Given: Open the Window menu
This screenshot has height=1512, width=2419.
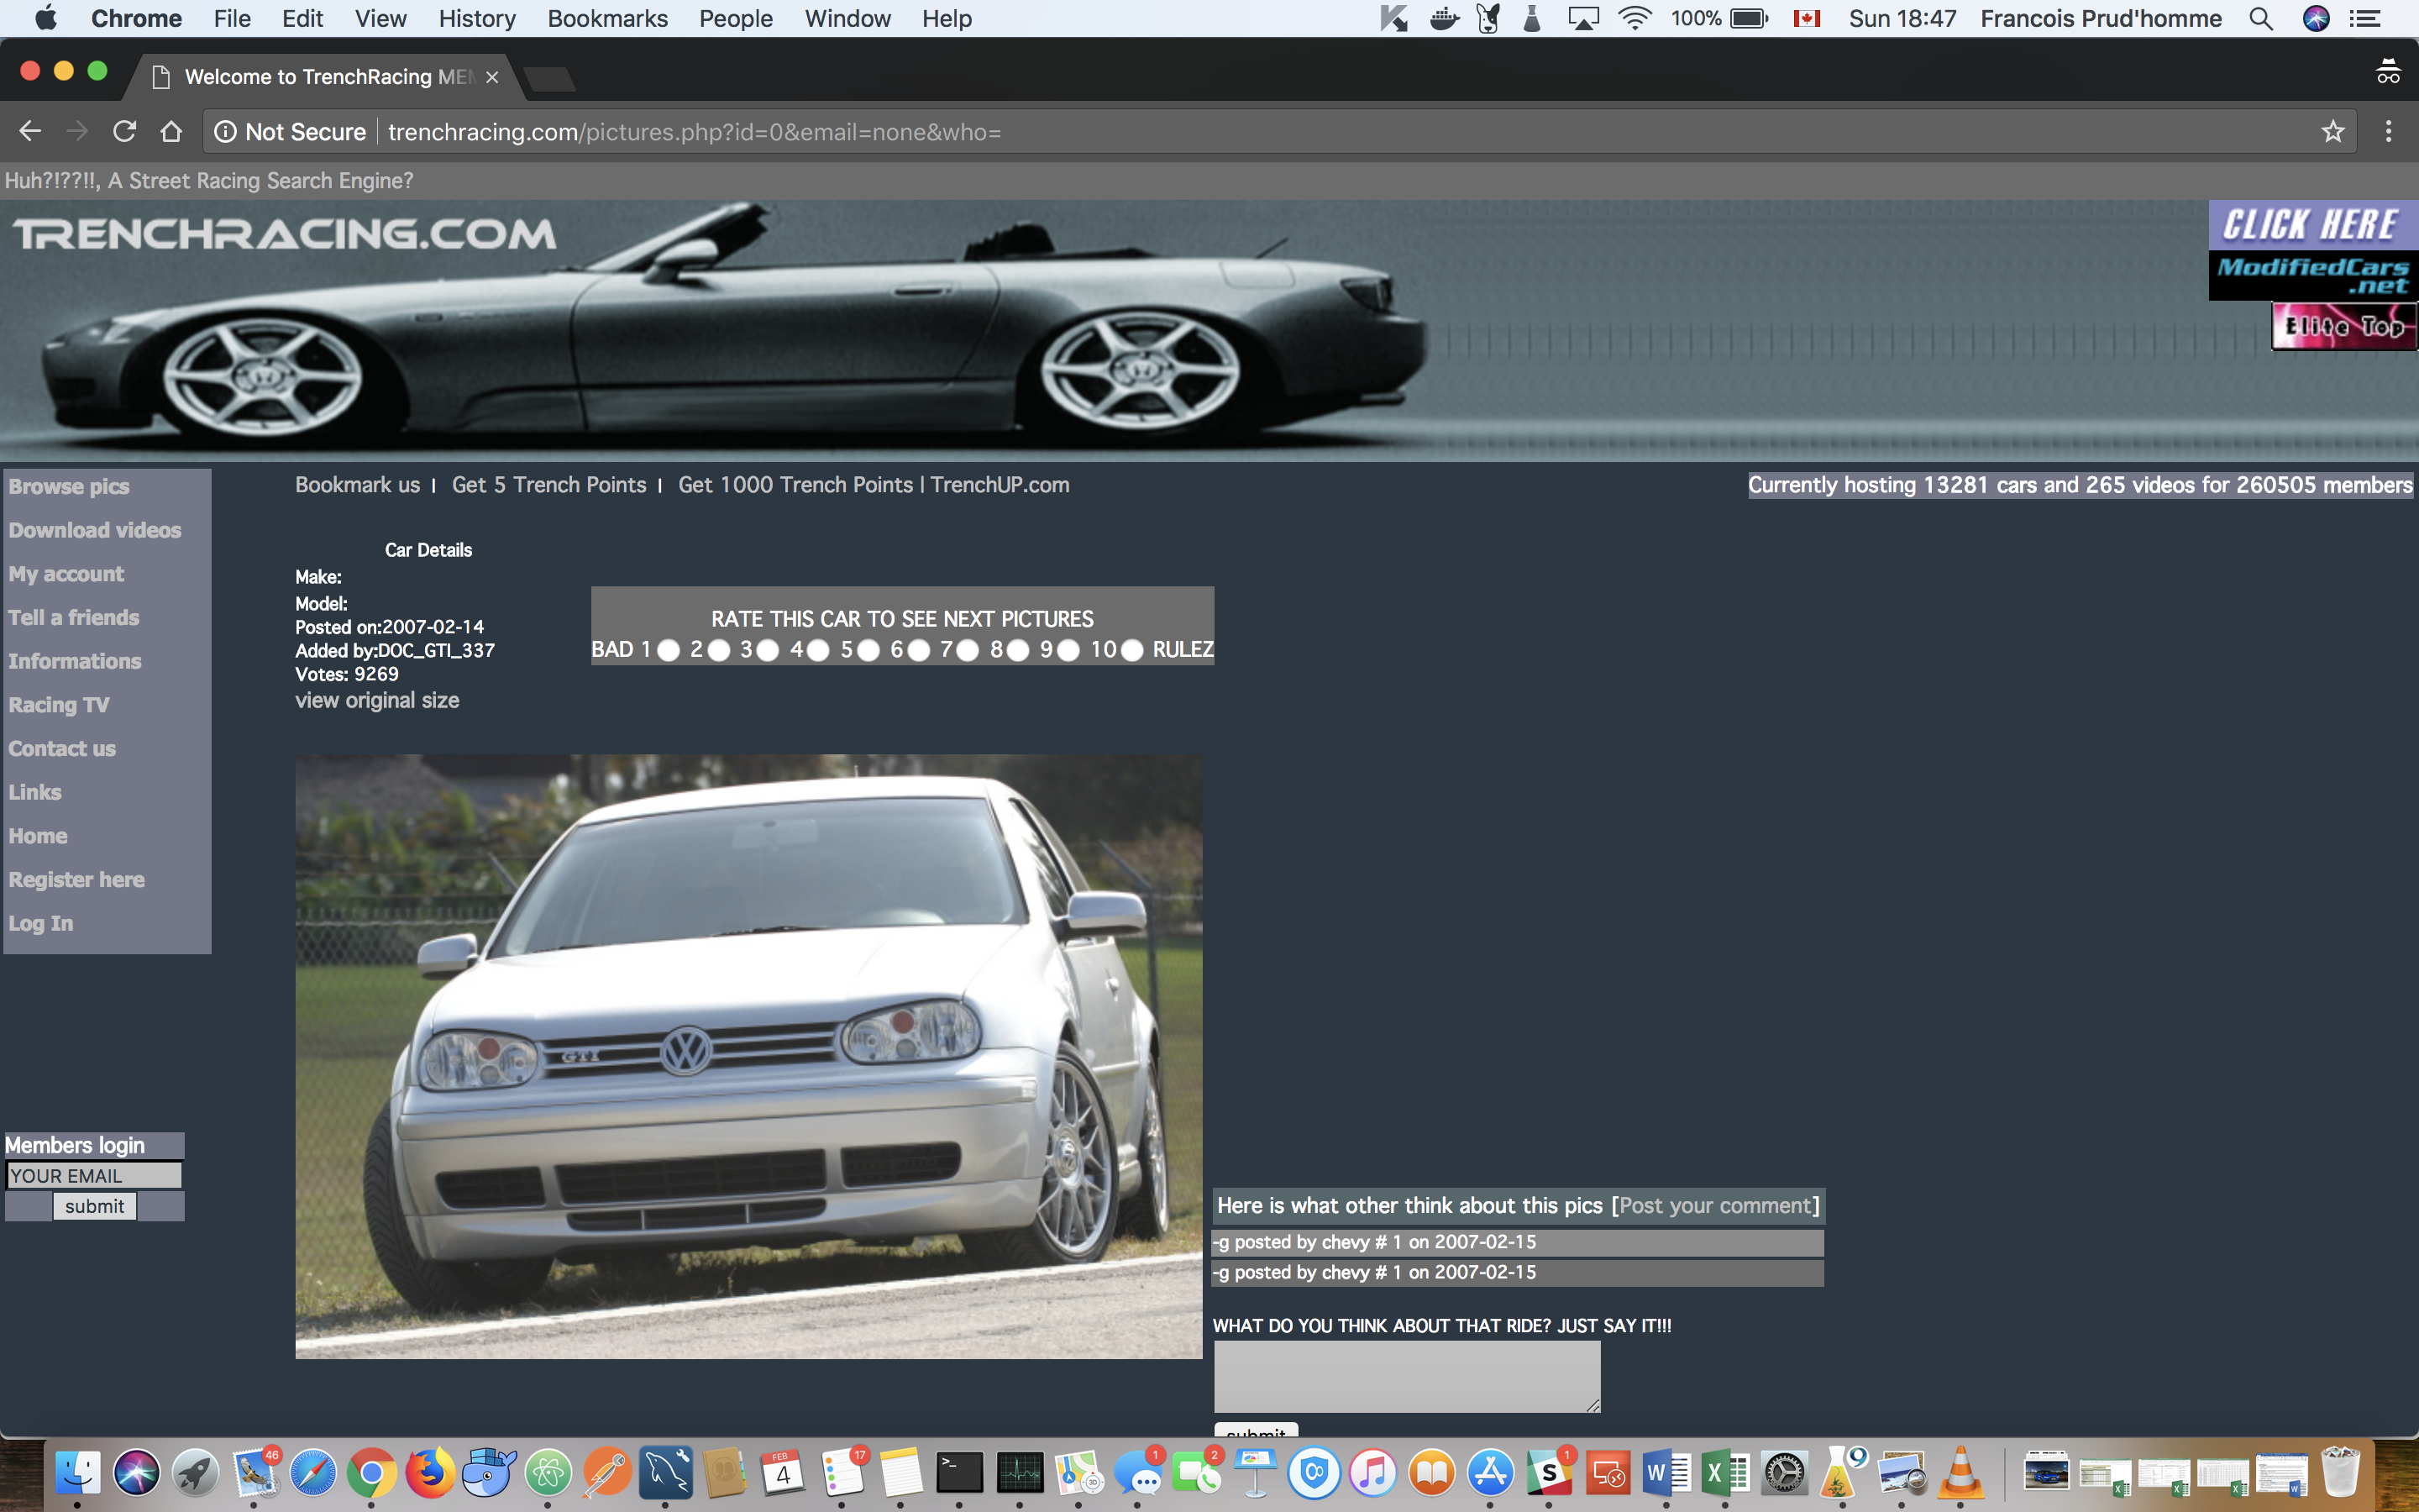Looking at the screenshot, I should 847,18.
